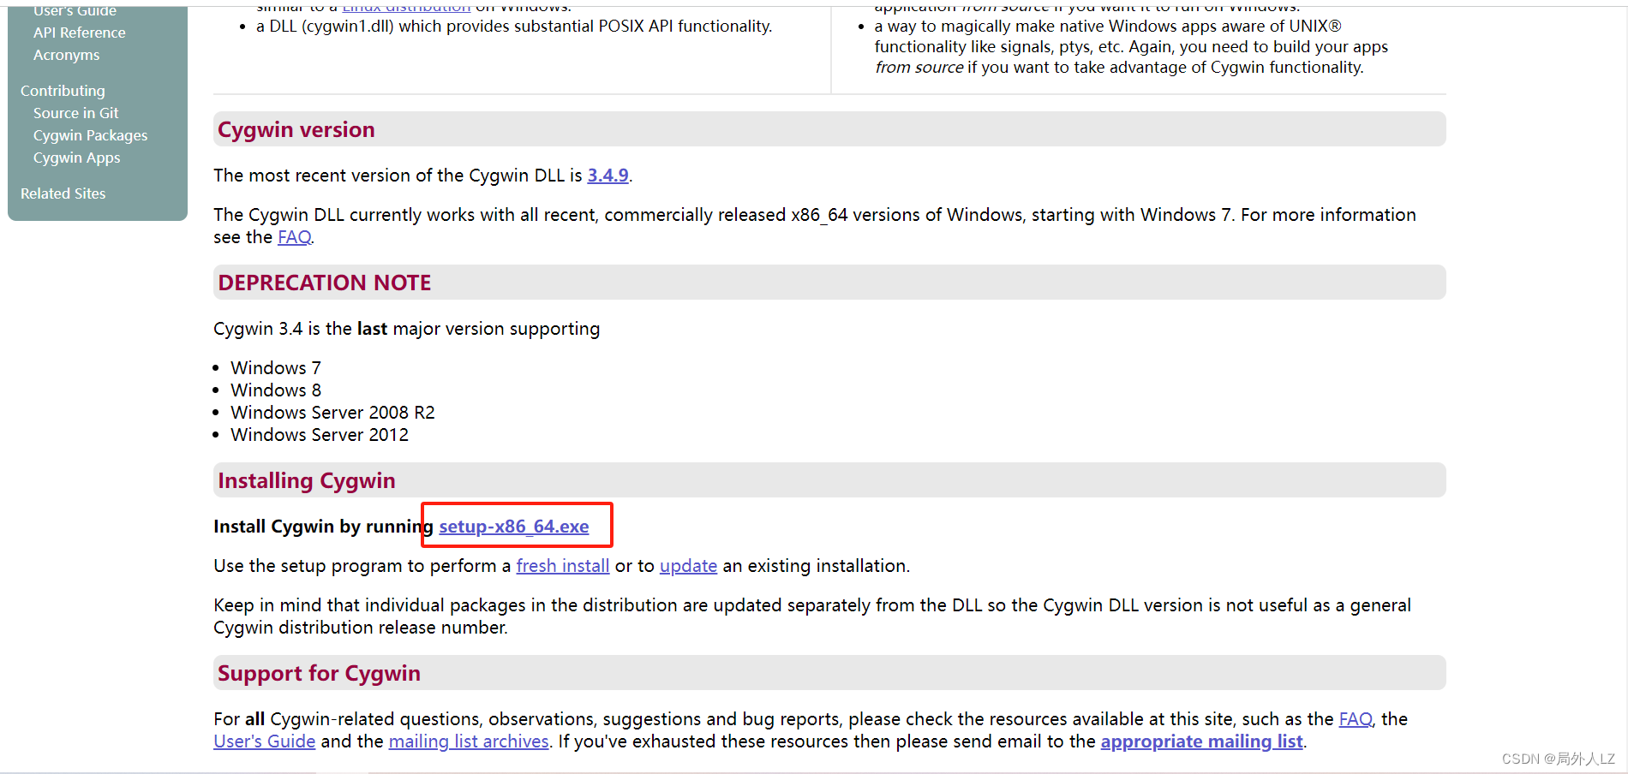This screenshot has width=1628, height=774.
Task: Click the Windows 8 list item
Action: click(x=275, y=390)
